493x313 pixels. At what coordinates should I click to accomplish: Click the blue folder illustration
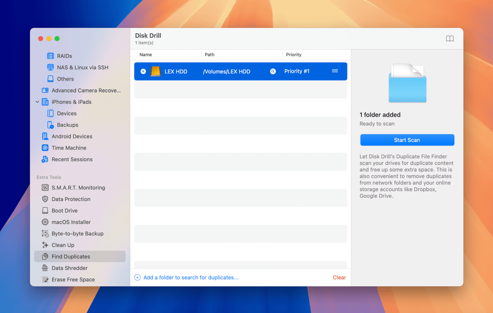tap(407, 83)
